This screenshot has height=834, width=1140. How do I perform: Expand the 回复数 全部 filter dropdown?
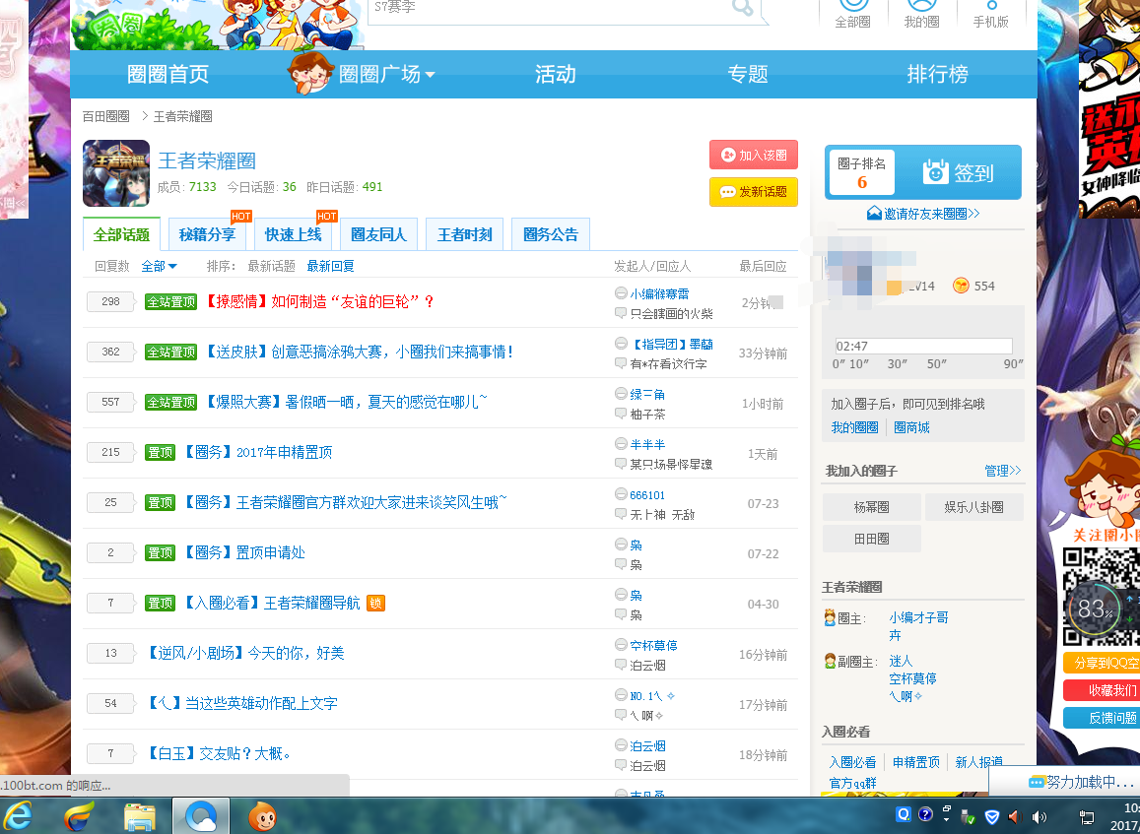(160, 266)
